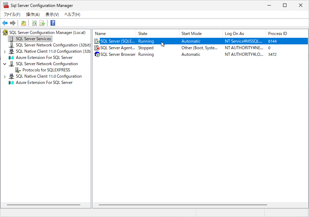Open Help via the question mark icon
Viewport: 309px width, 217px height.
tap(53, 23)
